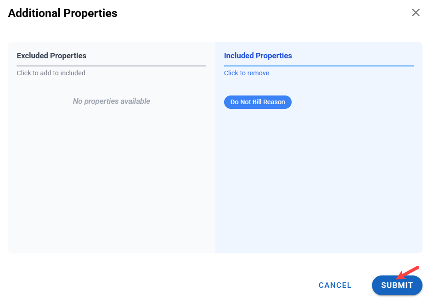Click the gray divider under Excluded Properties
Screen dimensions: 428x303
pyautogui.click(x=112, y=66)
